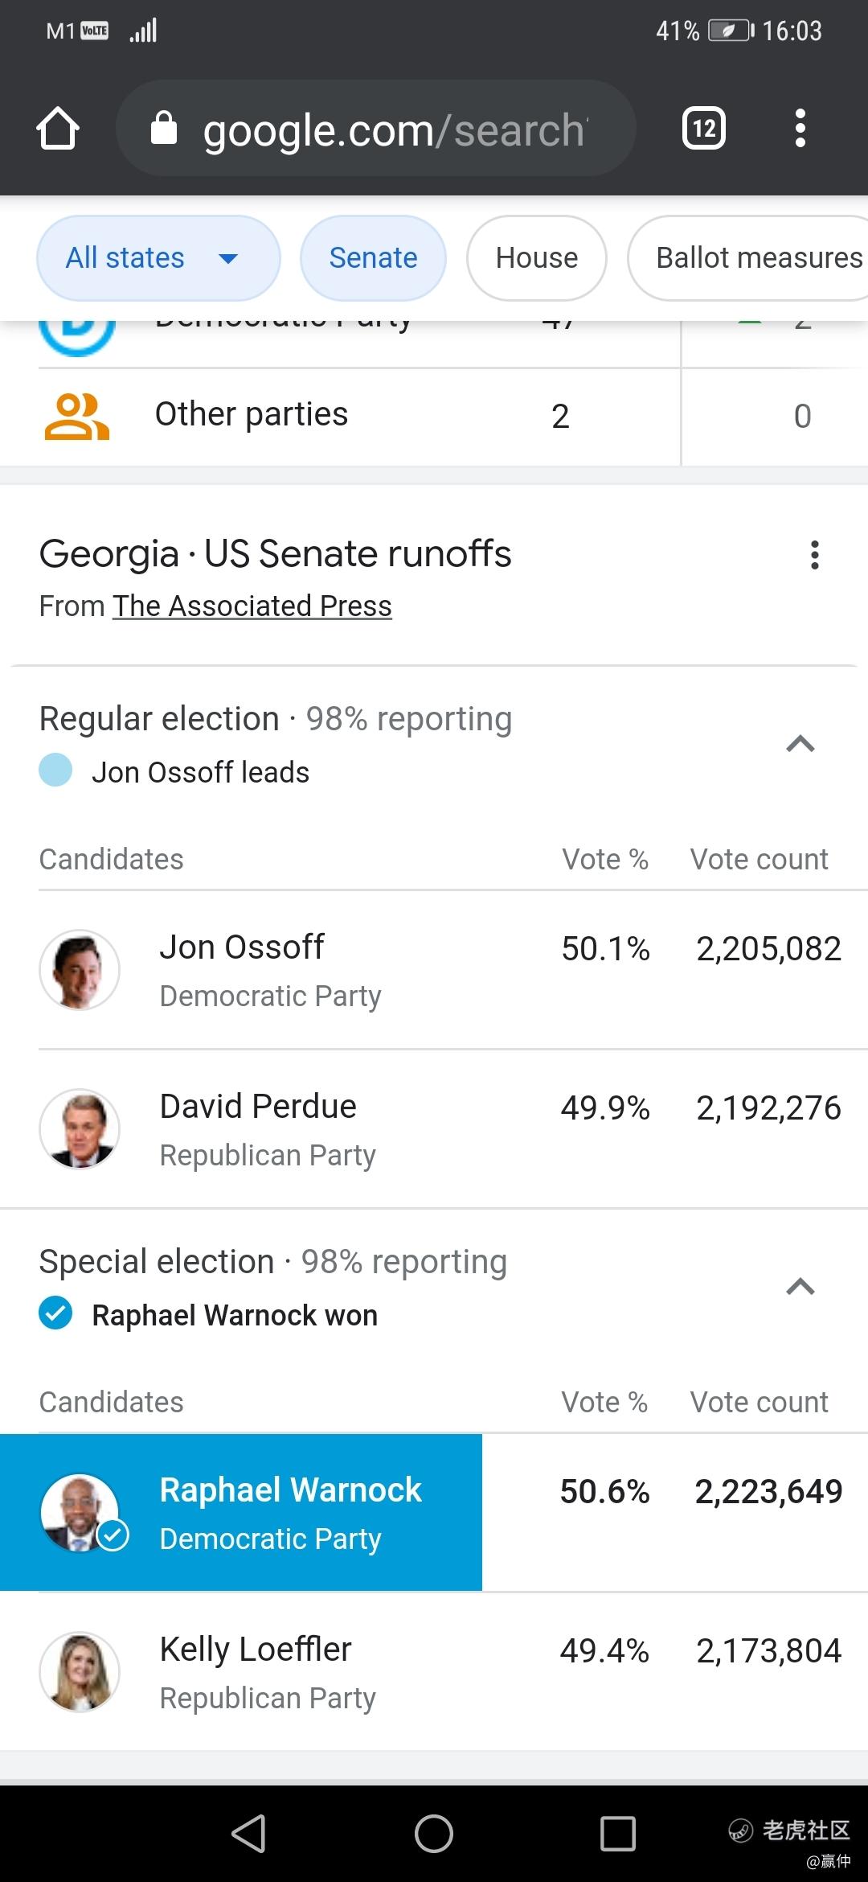Collapse the Special election section
Screen dimensions: 868x1882
click(800, 1287)
